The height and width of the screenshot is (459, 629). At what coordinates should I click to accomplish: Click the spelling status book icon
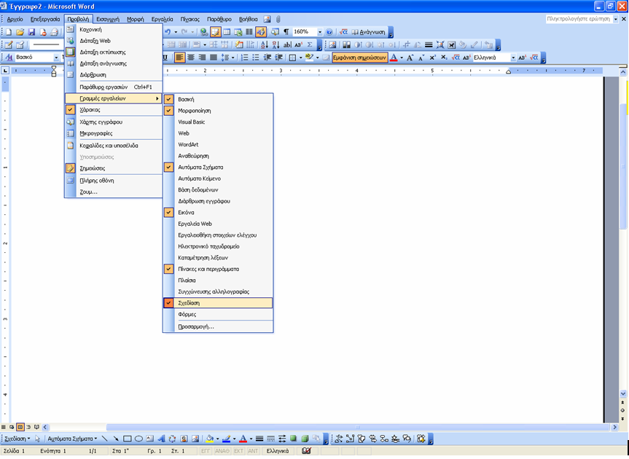coord(306,451)
